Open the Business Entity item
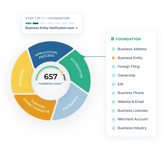Viewport: 168px width, 155px height. pyautogui.click(x=131, y=58)
